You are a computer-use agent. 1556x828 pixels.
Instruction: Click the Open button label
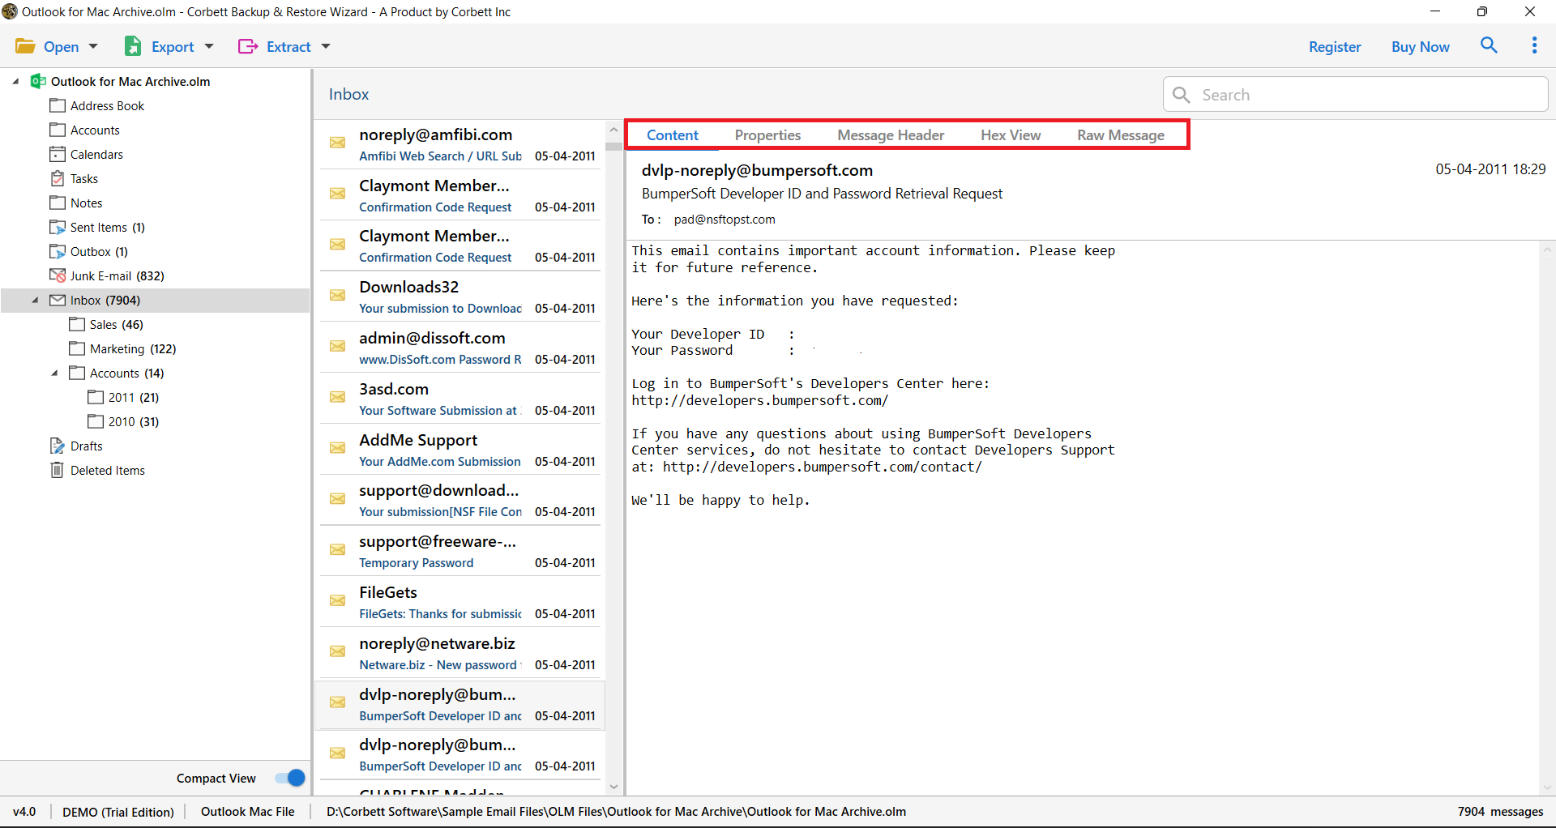(x=61, y=47)
